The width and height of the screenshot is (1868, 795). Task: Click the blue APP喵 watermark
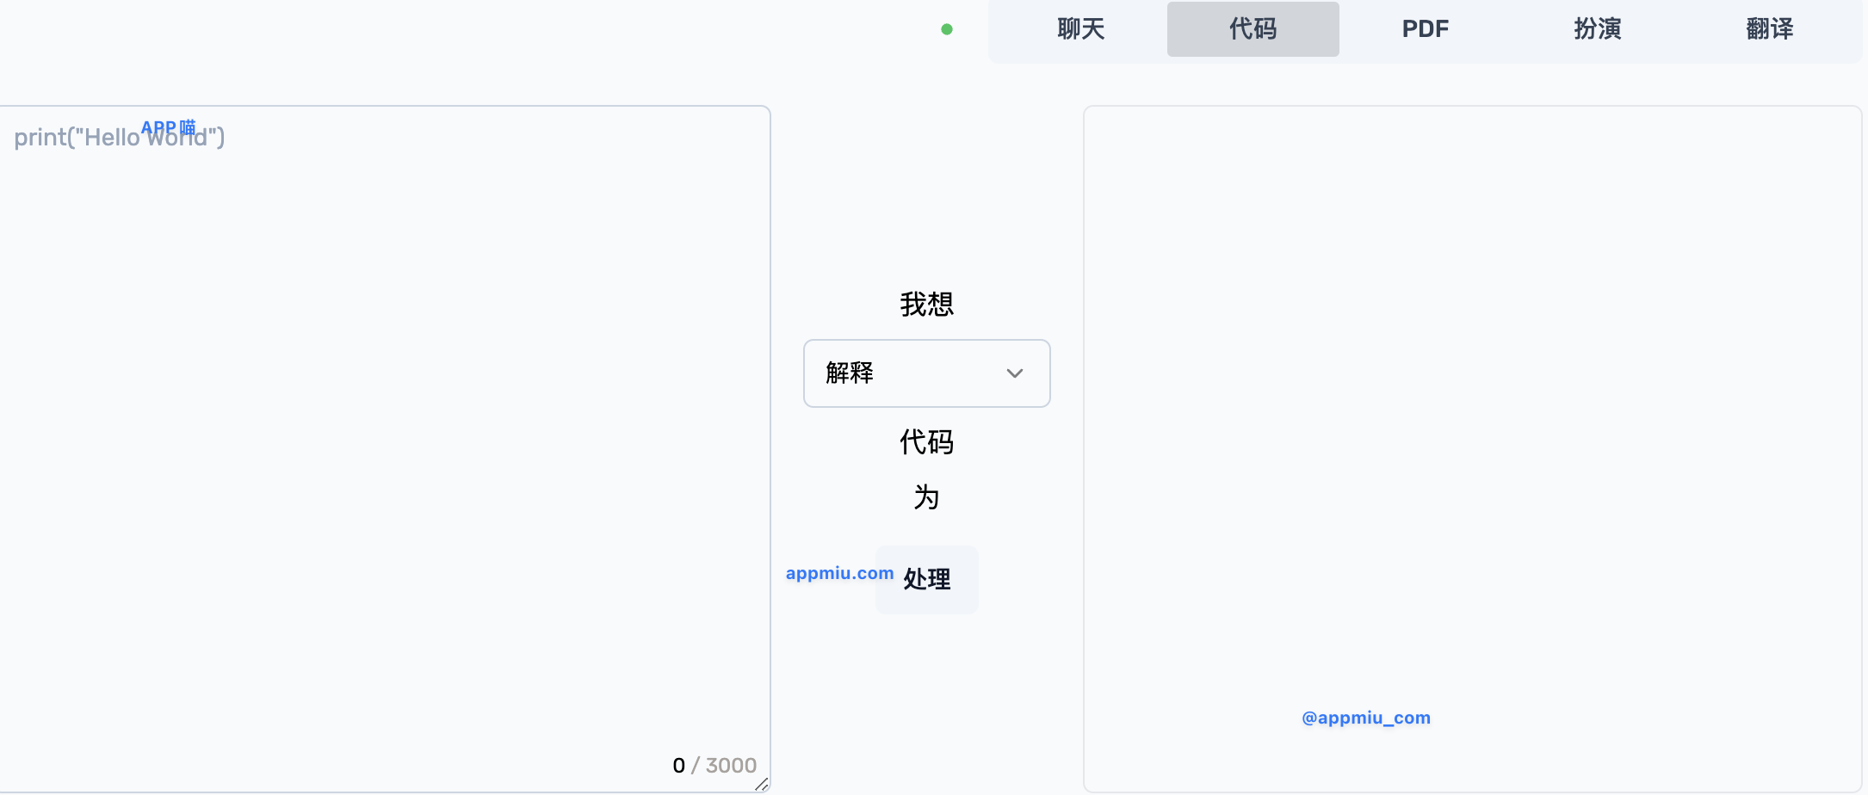point(169,127)
